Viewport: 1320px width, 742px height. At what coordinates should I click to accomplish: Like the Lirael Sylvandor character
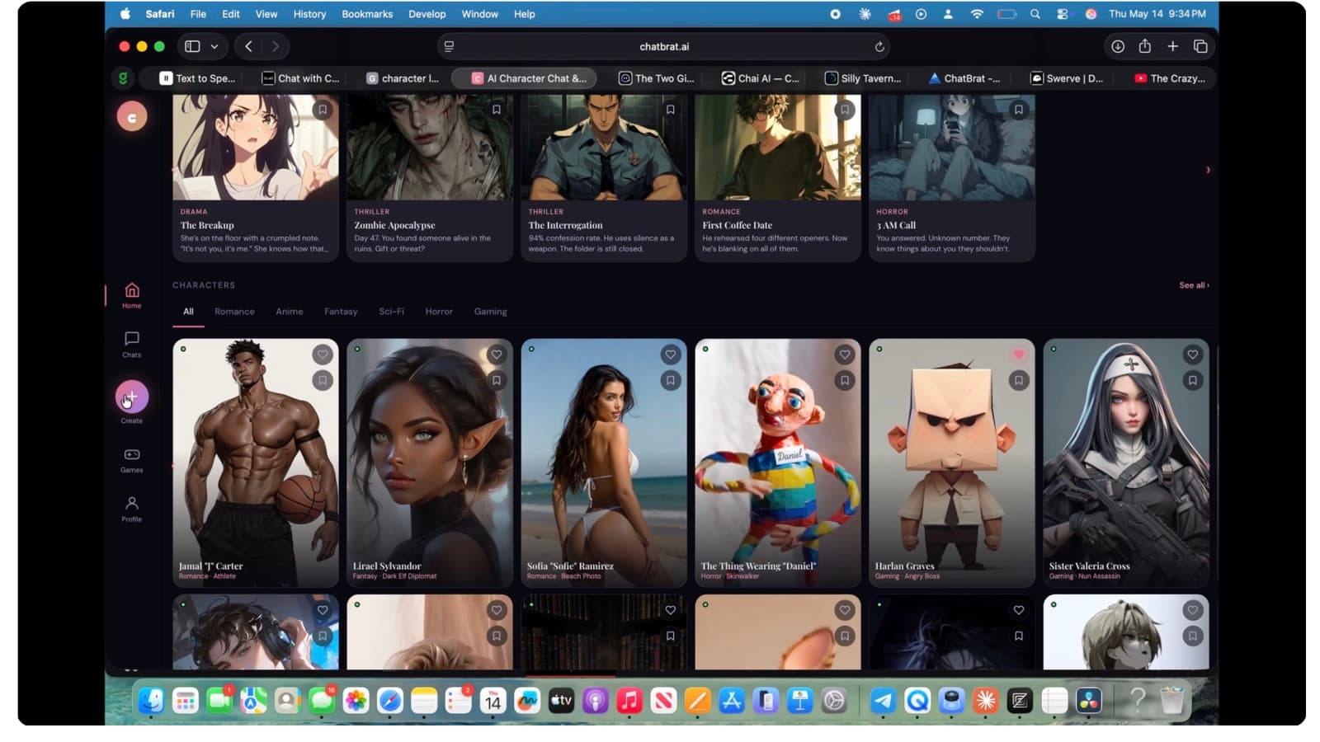tap(497, 355)
